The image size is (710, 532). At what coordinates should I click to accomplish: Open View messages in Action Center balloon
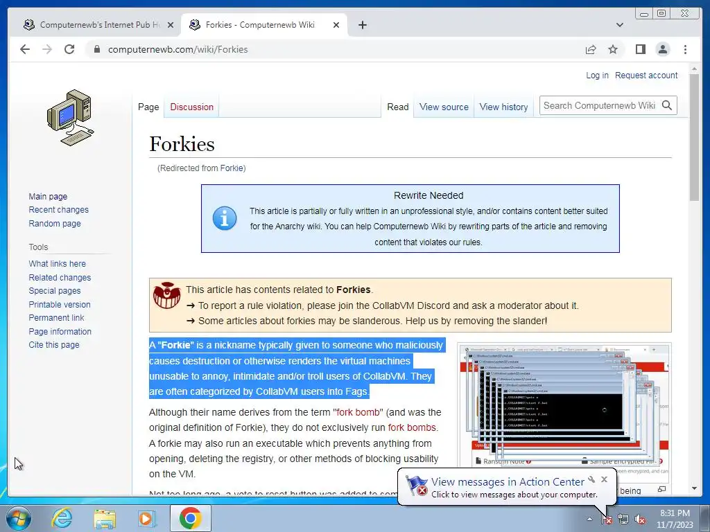pos(508,482)
